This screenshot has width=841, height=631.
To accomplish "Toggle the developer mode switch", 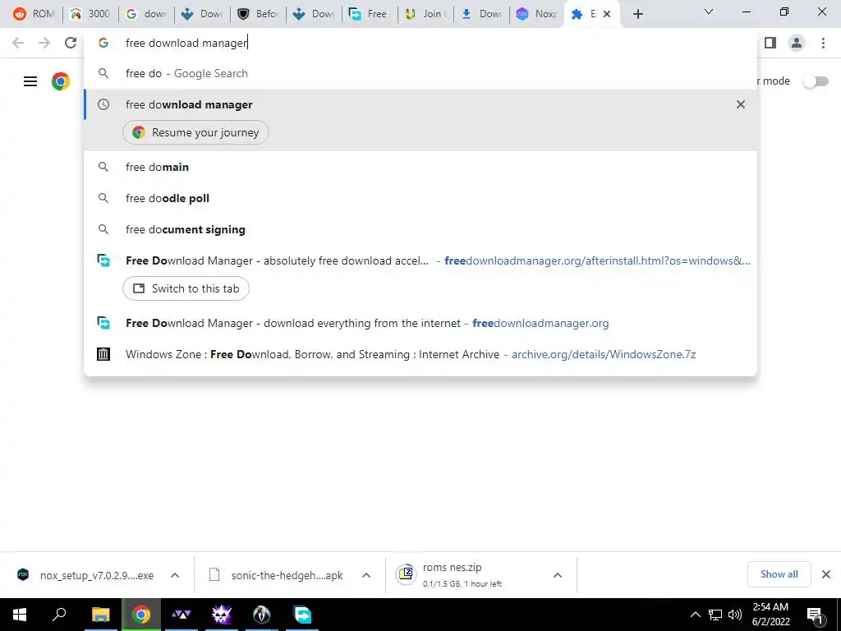I will [816, 81].
